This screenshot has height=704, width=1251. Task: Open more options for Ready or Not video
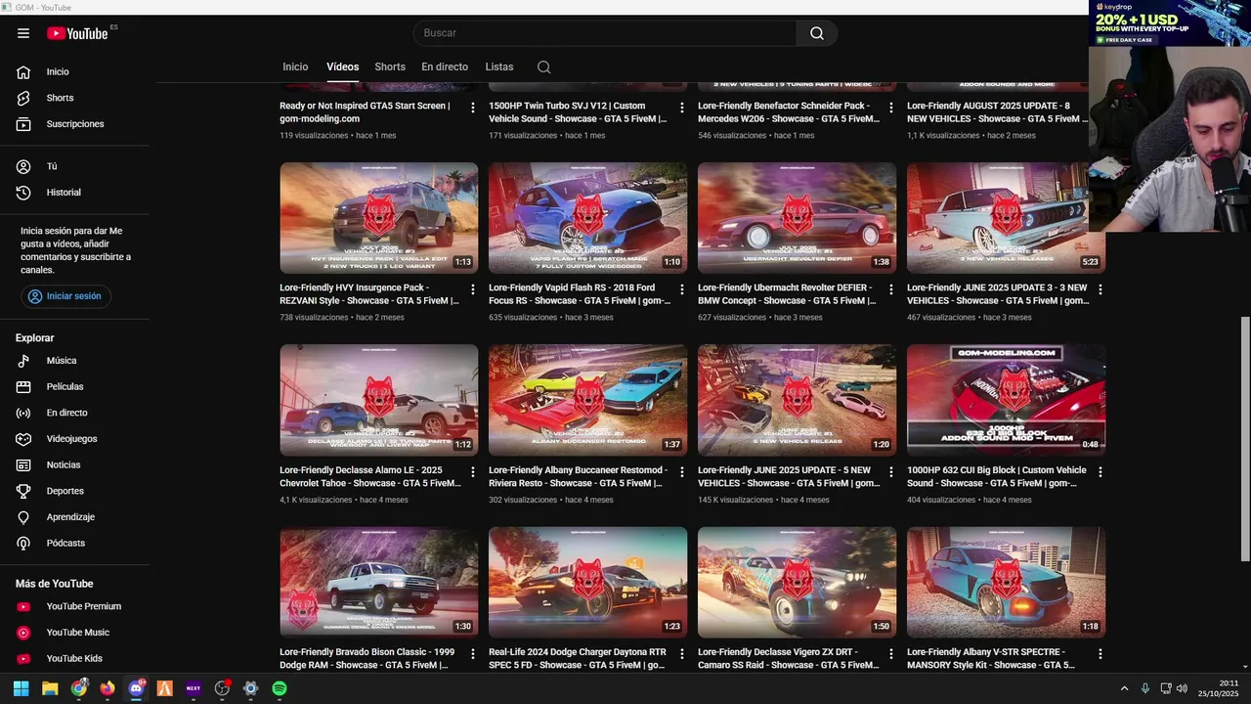tap(473, 108)
